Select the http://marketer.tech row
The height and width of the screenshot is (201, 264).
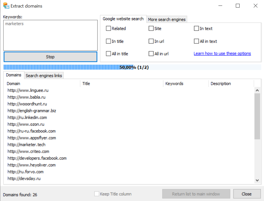[26, 145]
